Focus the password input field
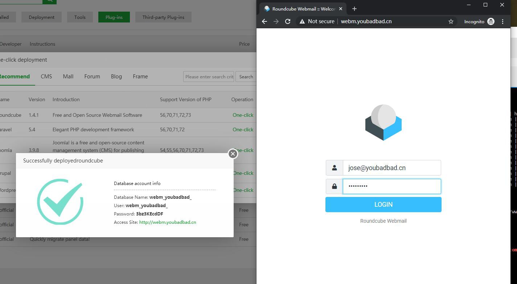The width and height of the screenshot is (517, 284). point(391,186)
